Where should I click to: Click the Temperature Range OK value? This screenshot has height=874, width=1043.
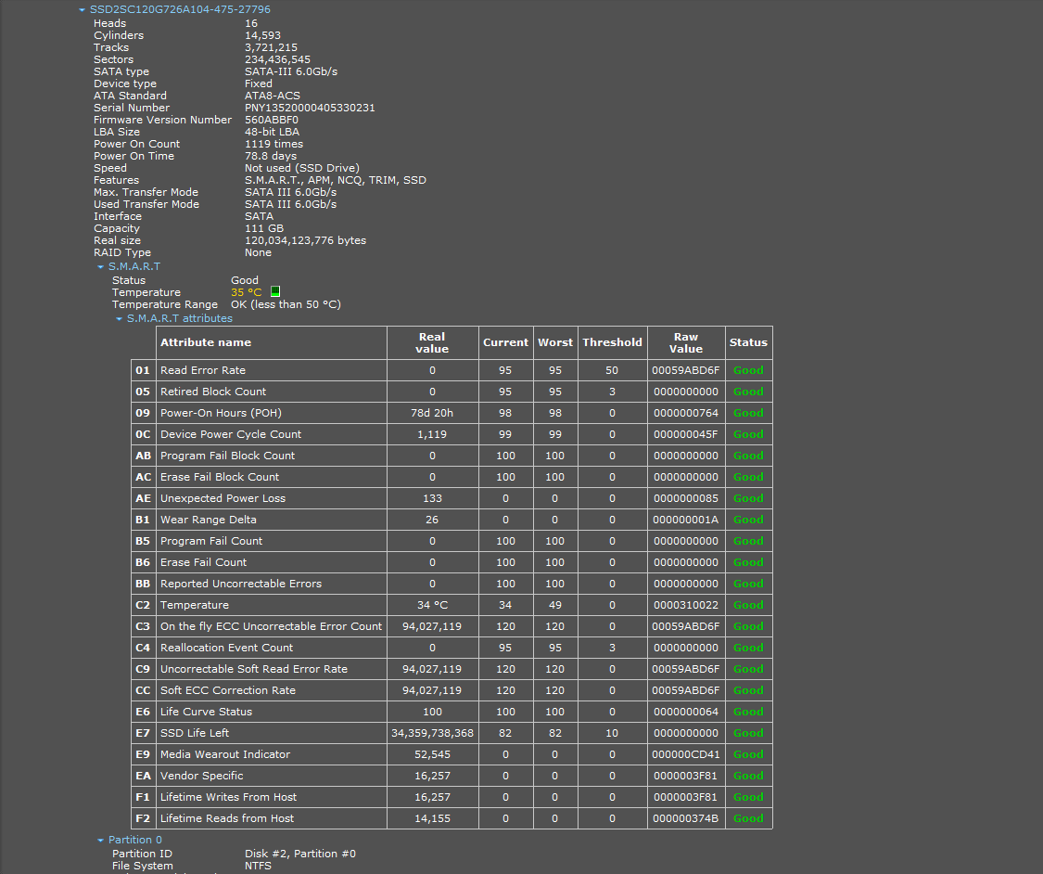click(286, 303)
